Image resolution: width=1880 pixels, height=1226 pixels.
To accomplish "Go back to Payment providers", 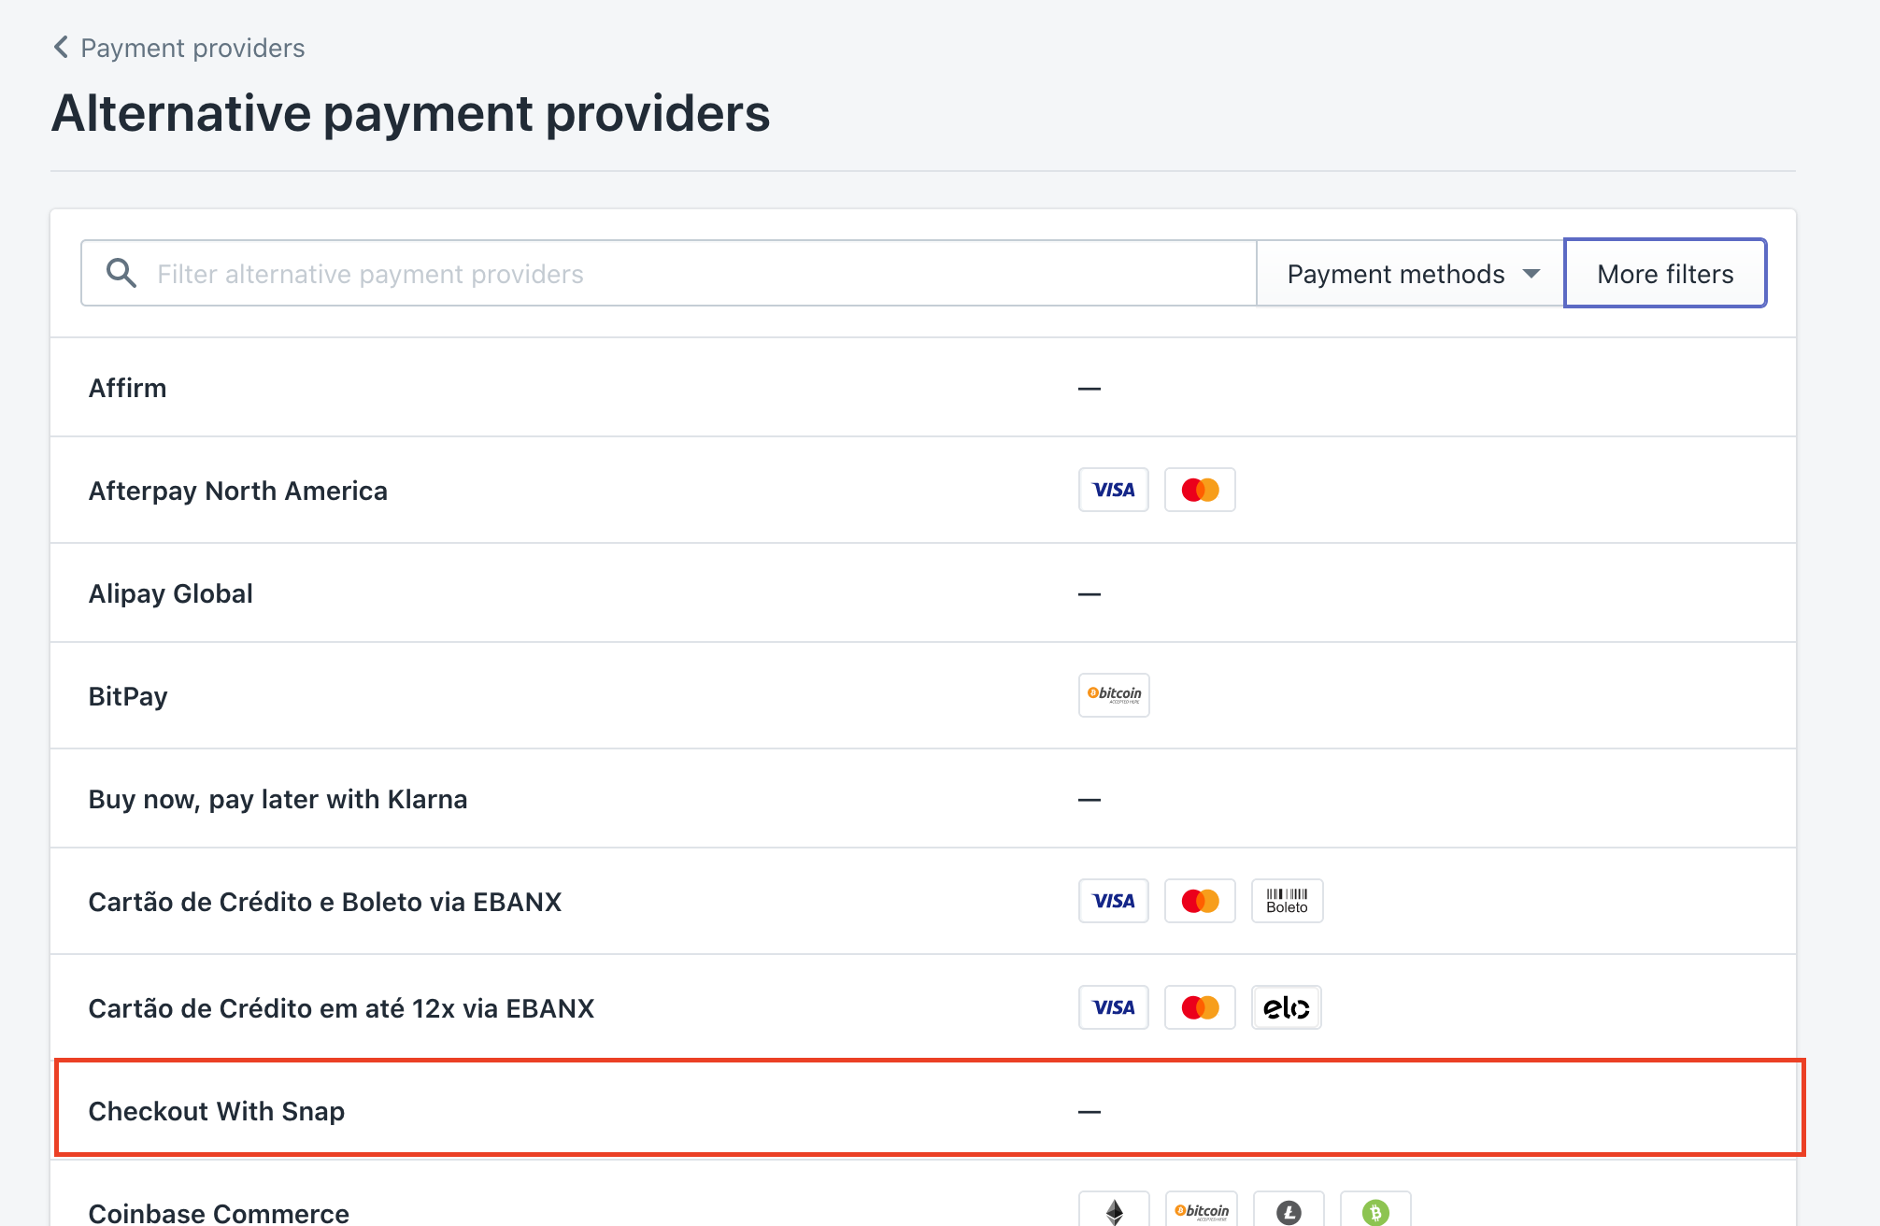I will tap(178, 48).
